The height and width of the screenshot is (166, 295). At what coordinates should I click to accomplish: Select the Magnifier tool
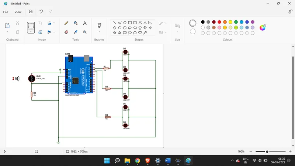85,32
